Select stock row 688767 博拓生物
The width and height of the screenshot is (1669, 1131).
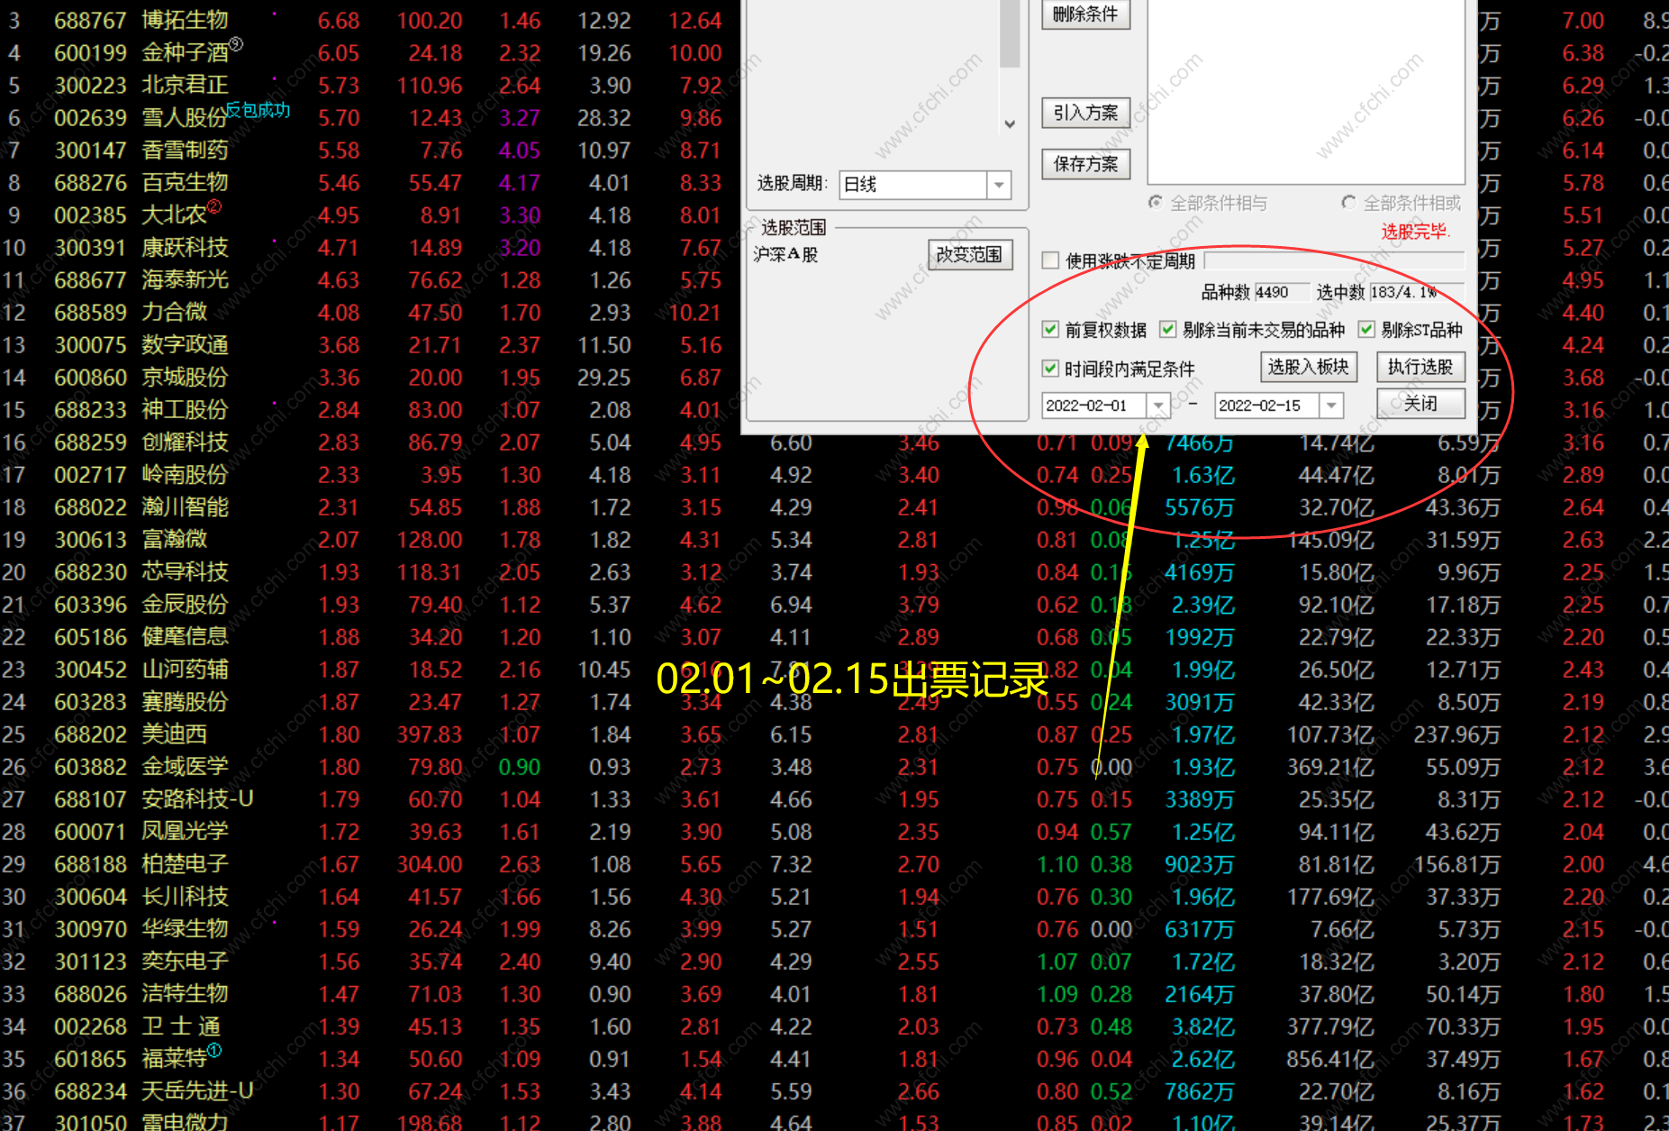(x=141, y=20)
